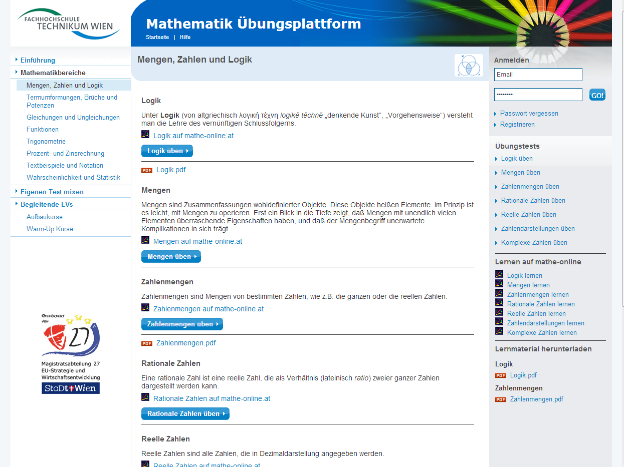Click the GO! login button
This screenshot has width=624, height=467.
(x=597, y=95)
